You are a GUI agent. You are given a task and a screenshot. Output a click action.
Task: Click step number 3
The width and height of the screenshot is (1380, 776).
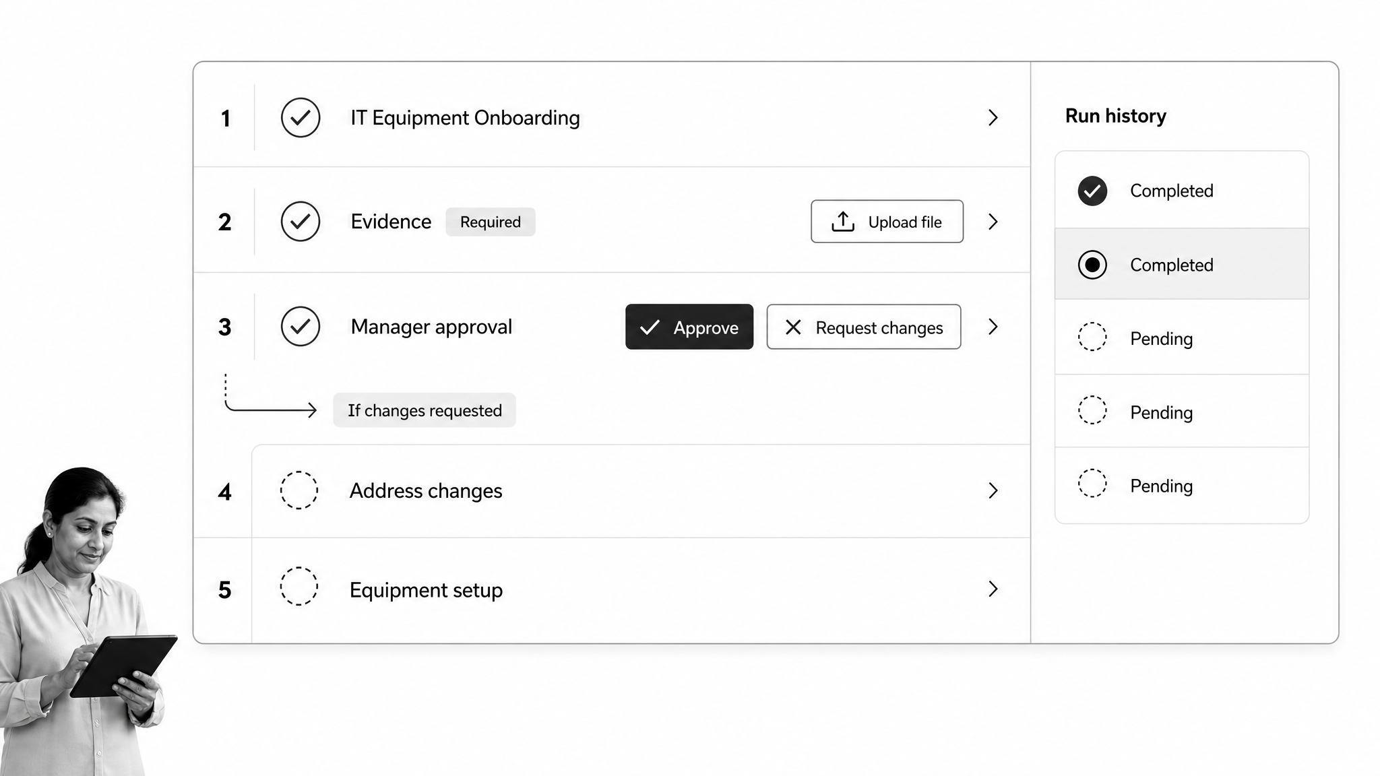pos(225,327)
